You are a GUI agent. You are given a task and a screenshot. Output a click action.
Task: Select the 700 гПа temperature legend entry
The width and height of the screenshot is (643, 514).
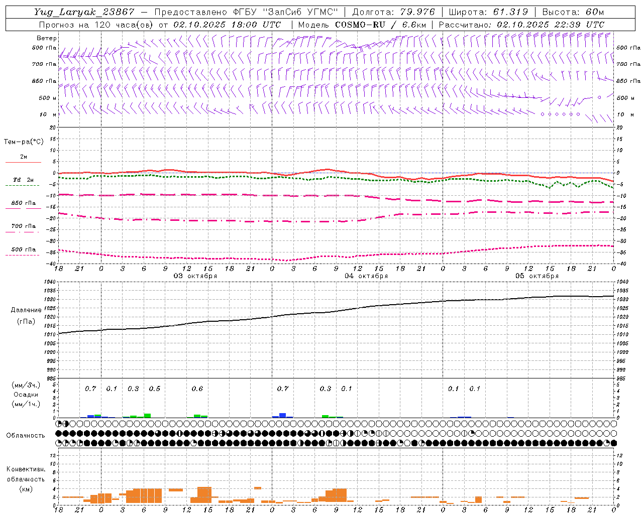click(x=24, y=226)
